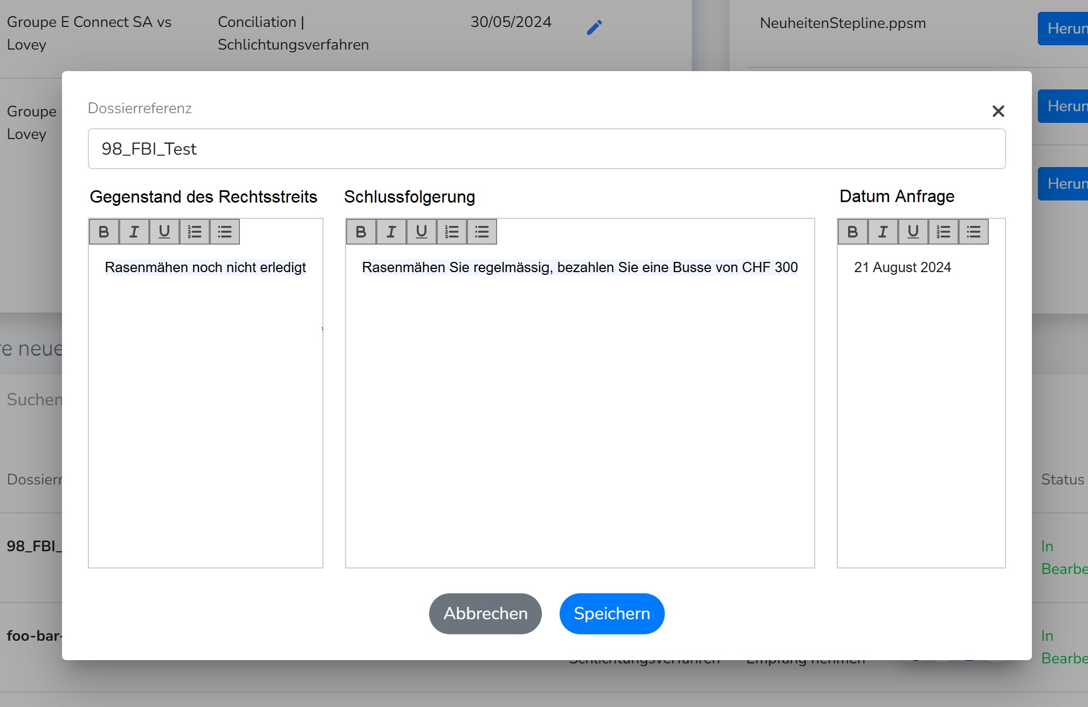Toggle Underline in Schlussfolgerung editor

point(422,232)
